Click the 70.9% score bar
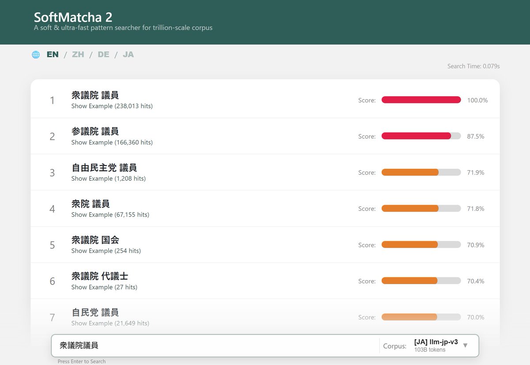The image size is (530, 365). click(421, 245)
